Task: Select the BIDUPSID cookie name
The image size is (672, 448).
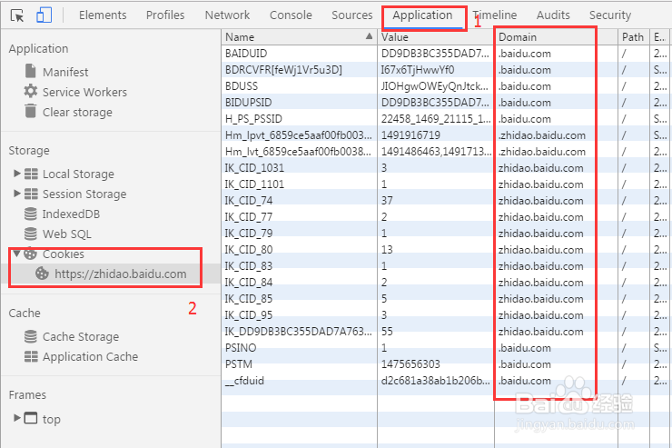Action: click(249, 103)
